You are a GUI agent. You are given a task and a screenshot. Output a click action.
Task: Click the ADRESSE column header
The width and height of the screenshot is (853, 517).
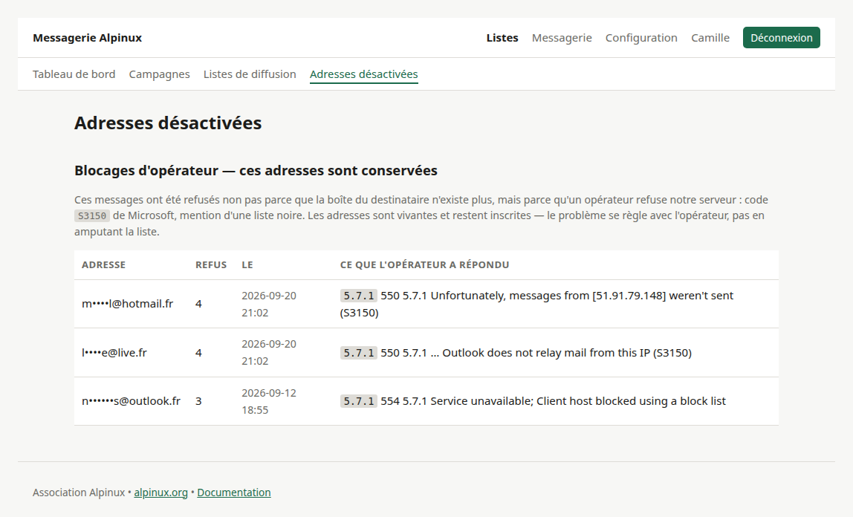coord(103,264)
